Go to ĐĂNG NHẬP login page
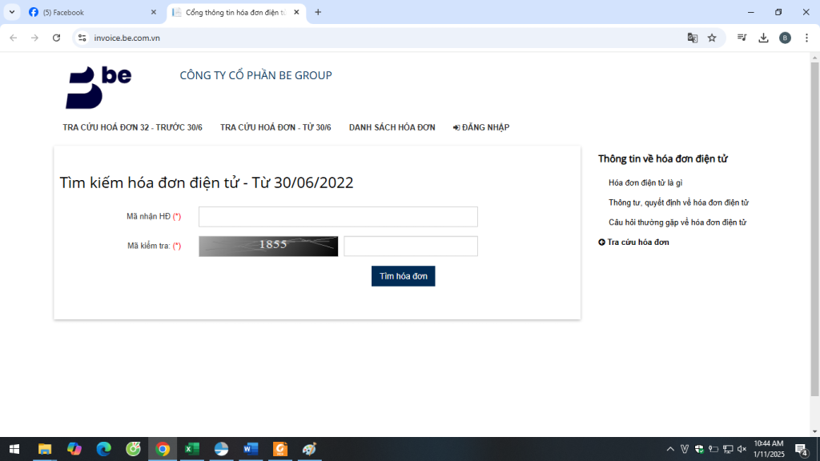Screen dimensions: 820x461 point(481,127)
